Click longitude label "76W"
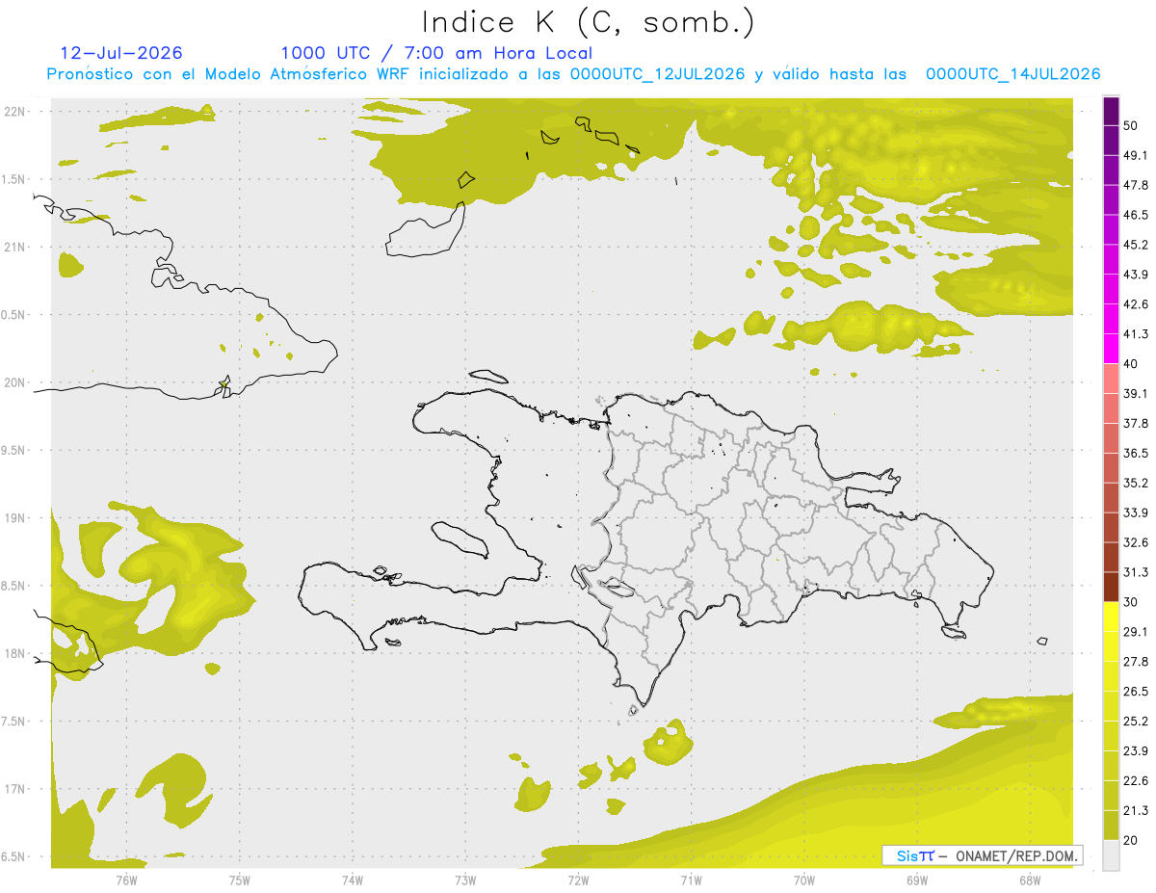The image size is (1156, 893). pos(126,880)
